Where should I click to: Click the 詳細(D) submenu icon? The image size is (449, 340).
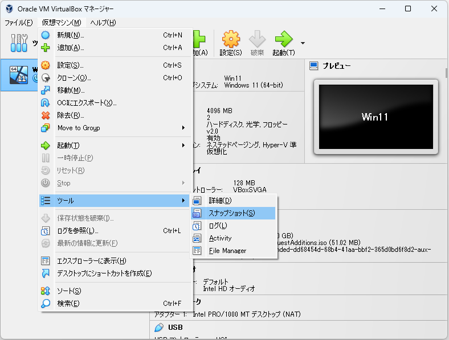coord(197,201)
